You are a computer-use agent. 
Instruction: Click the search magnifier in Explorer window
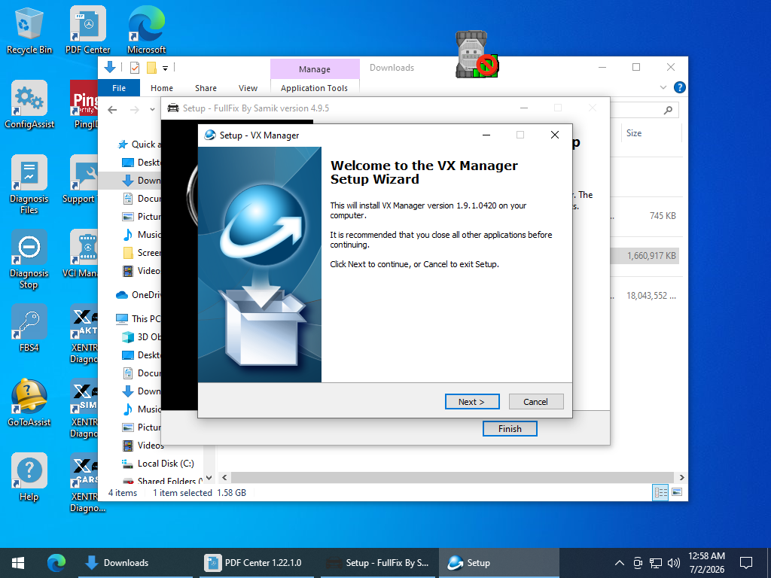668,110
